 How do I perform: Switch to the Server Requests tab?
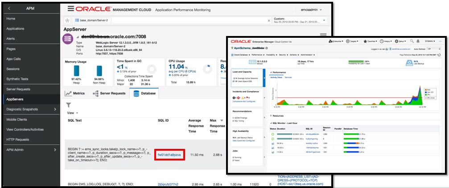click(x=109, y=93)
